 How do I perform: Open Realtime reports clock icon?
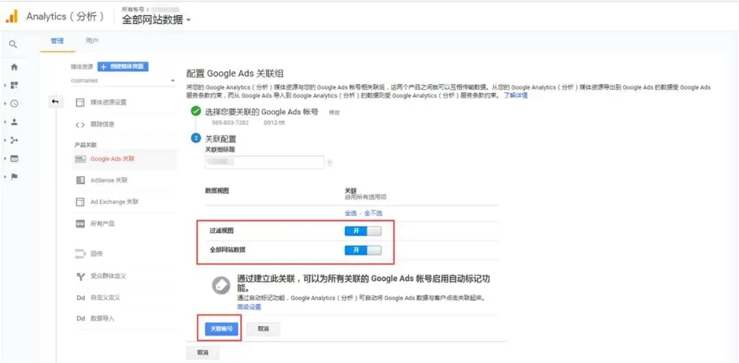pos(14,104)
